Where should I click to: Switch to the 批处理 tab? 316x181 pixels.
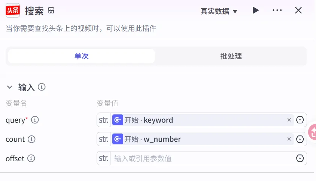(231, 56)
